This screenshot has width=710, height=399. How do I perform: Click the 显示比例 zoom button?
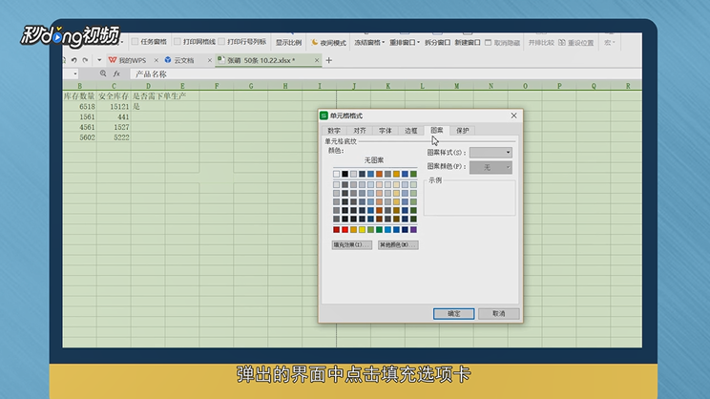[288, 43]
